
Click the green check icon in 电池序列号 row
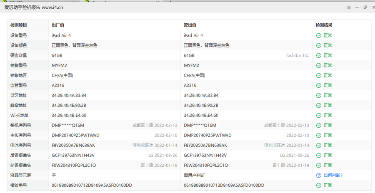coord(319,146)
